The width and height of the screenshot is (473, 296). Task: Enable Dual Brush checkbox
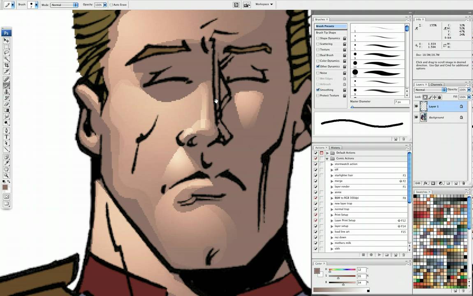(x=318, y=55)
